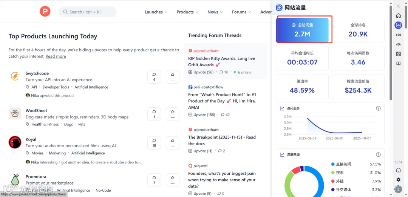Viewport: 408px width, 197px height.
Task: Select the 全球排名 20.9K card
Action: click(x=358, y=31)
